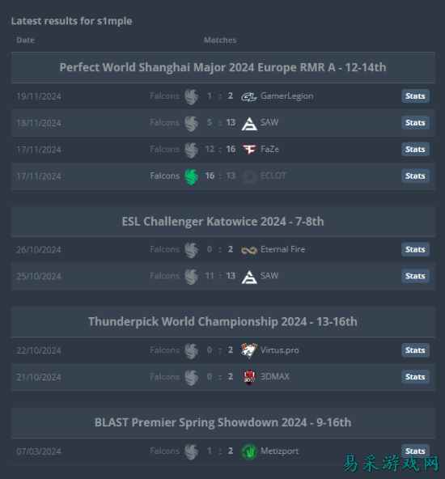The height and width of the screenshot is (479, 445).
Task: Open BLAST Premier Spring Showdown 2024 event
Action: pos(223,422)
